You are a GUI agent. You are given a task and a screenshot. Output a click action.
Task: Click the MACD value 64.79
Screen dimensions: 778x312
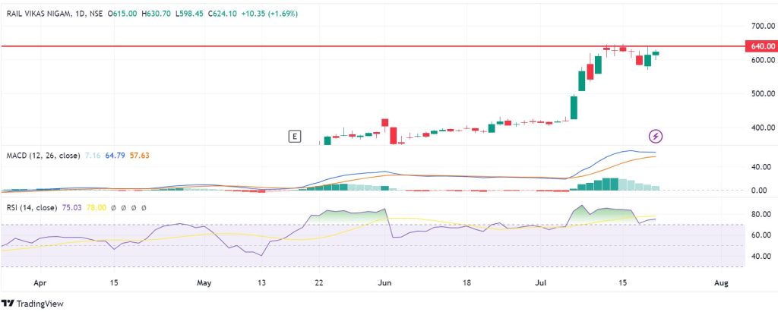(115, 156)
